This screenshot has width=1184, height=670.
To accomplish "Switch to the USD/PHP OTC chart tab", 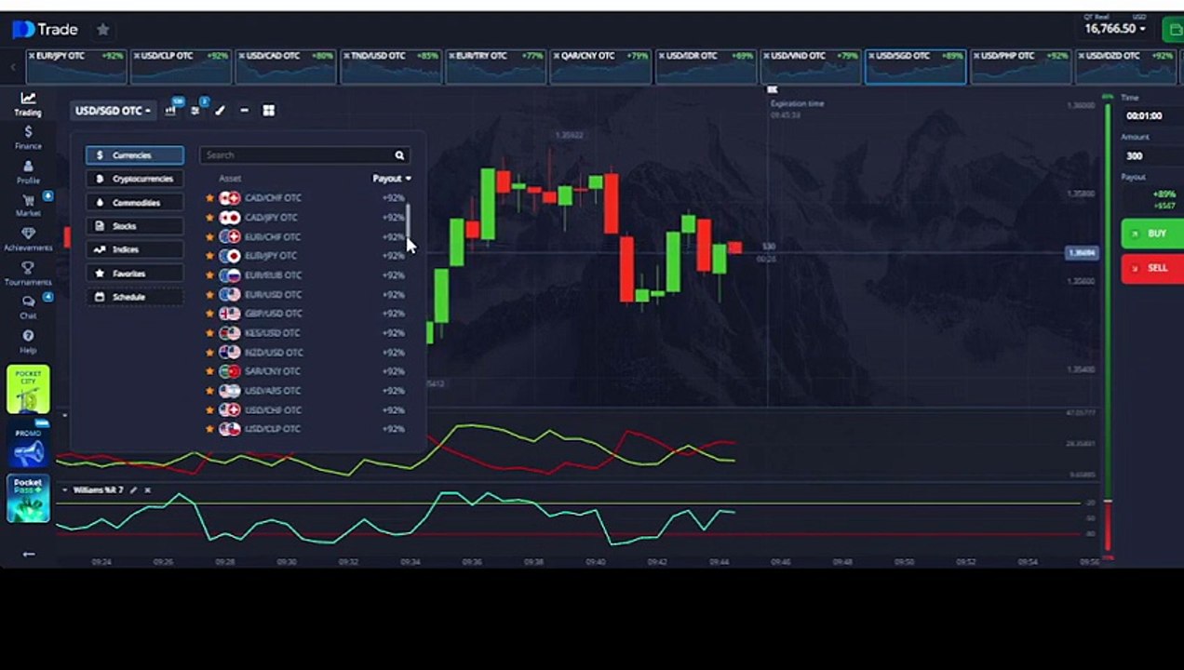I will pos(1020,66).
